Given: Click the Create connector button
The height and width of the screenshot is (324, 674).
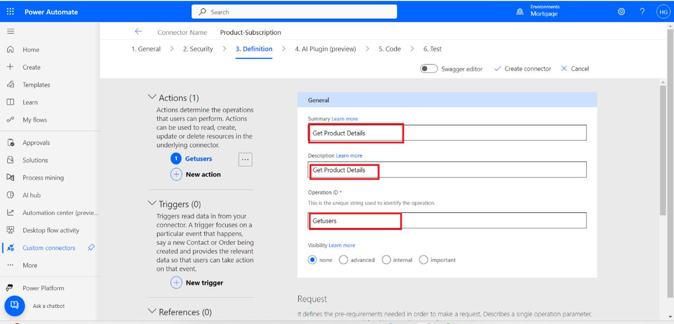Looking at the screenshot, I should click(x=522, y=69).
